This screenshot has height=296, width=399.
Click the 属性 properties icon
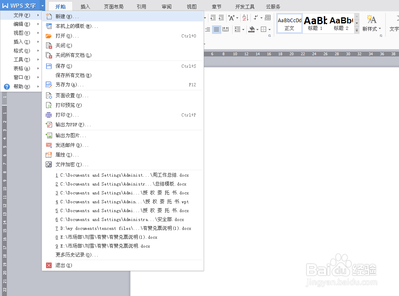(48, 155)
